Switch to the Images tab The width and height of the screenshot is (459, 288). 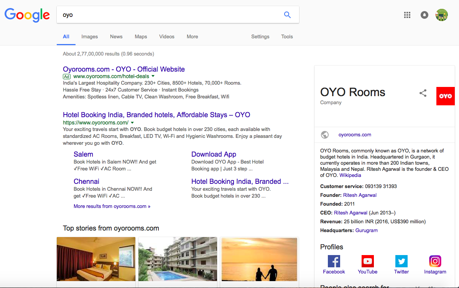pyautogui.click(x=90, y=36)
